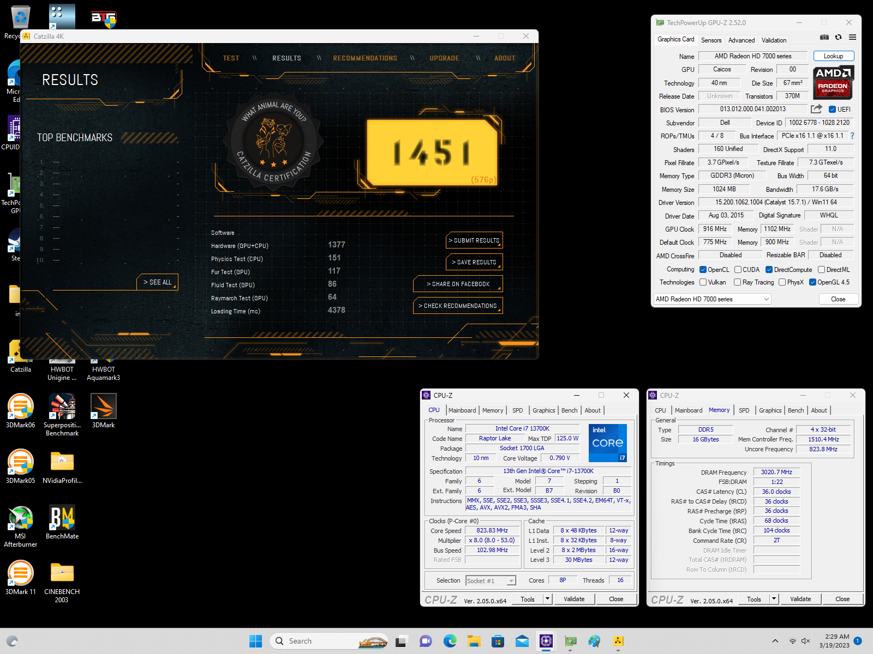This screenshot has height=654, width=873.
Task: Expand the Tools dropdown arrow in CPU-Z CPU window
Action: [547, 599]
